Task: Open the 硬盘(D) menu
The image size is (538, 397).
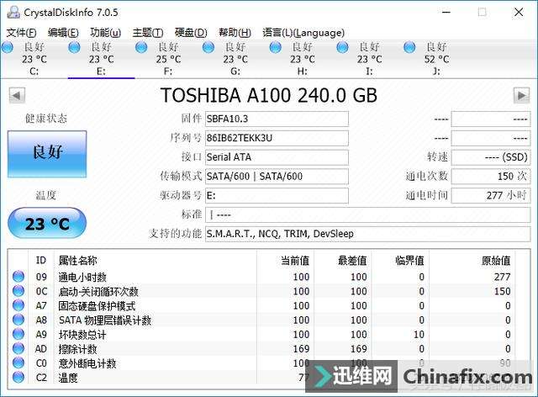Action: click(191, 33)
